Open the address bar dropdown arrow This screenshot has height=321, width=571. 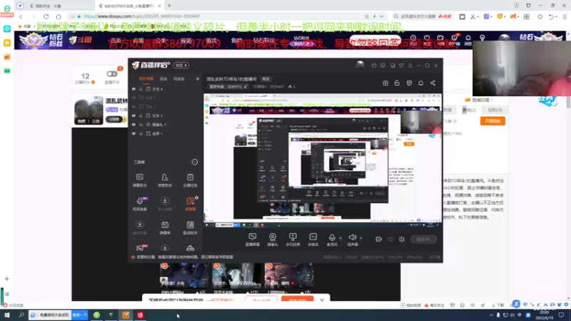[x=381, y=16]
